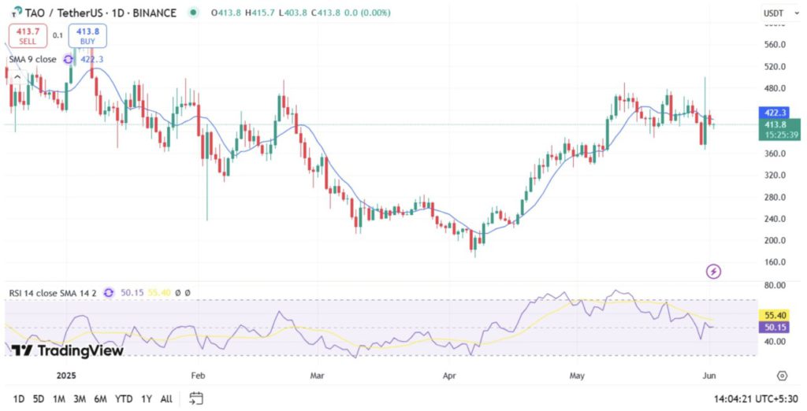Click the purple lightning bolt icon
The height and width of the screenshot is (411, 807).
[713, 272]
